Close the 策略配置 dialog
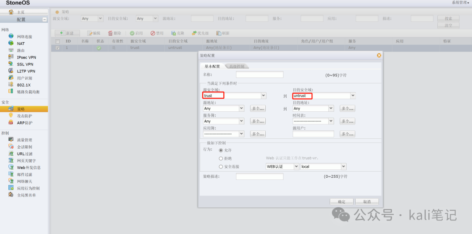 [379, 55]
